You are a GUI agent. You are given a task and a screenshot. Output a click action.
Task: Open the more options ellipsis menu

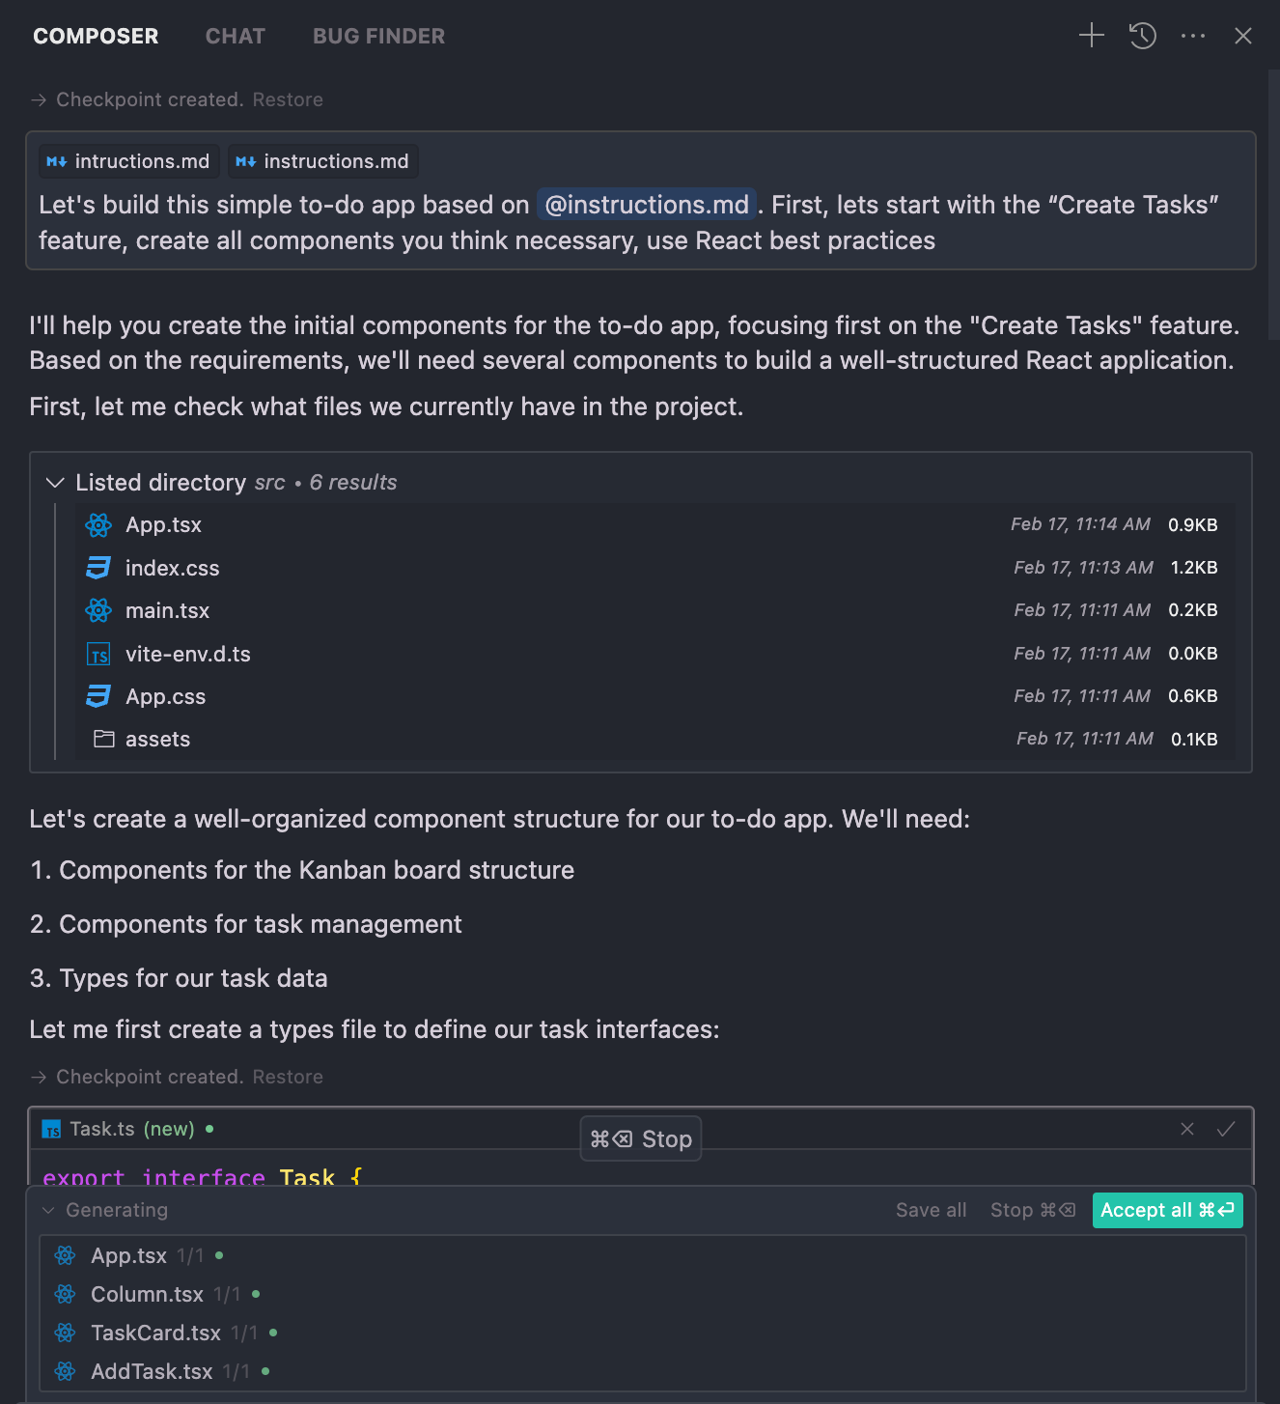coord(1193,35)
